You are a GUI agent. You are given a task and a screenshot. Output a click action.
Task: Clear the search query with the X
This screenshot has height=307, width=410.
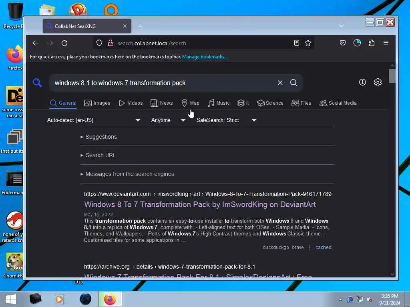click(x=280, y=83)
